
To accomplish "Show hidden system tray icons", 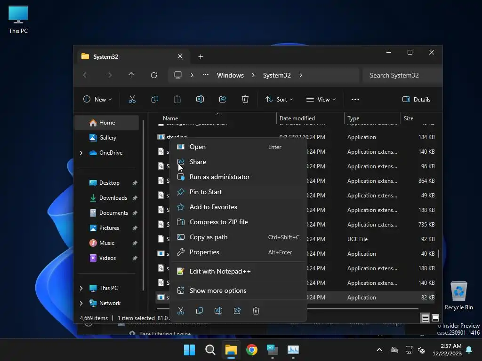I will click(x=379, y=350).
